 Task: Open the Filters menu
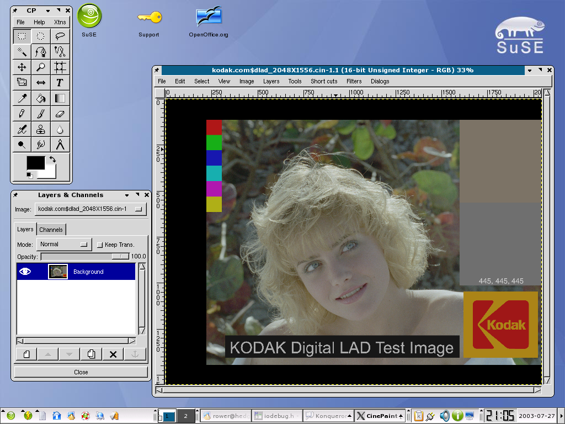[354, 81]
